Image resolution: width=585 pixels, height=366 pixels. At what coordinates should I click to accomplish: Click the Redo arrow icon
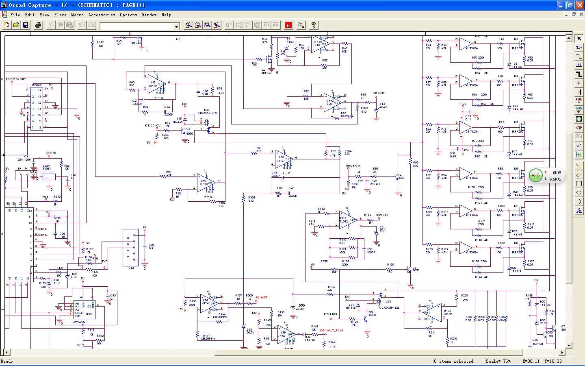coord(91,25)
